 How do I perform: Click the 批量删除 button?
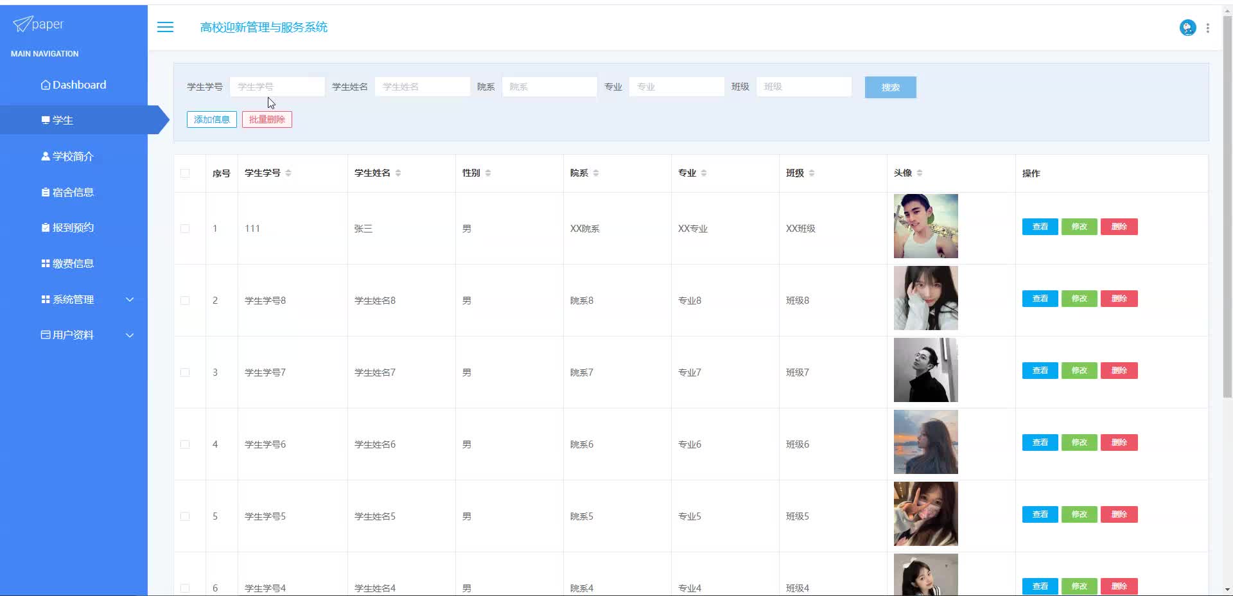(x=267, y=119)
